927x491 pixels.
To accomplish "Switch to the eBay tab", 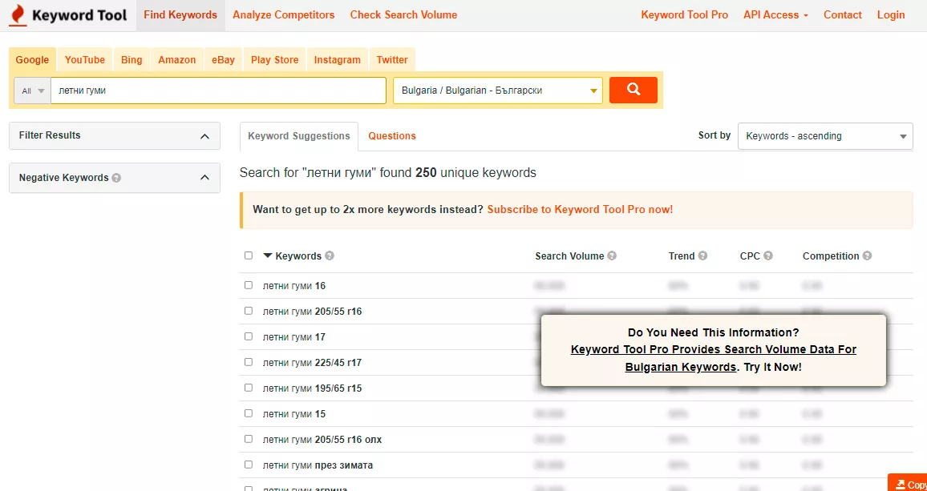I will (224, 60).
